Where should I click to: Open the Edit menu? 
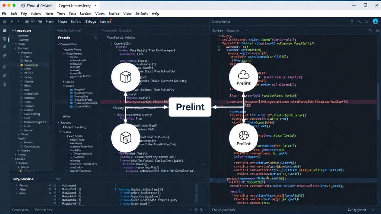click(14, 14)
